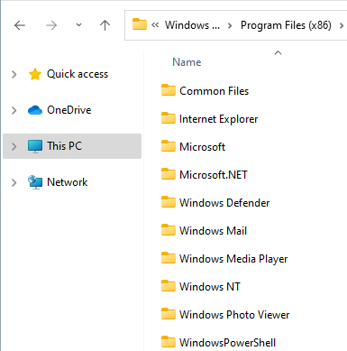Expand Network tree node
The height and width of the screenshot is (351, 347).
14,182
